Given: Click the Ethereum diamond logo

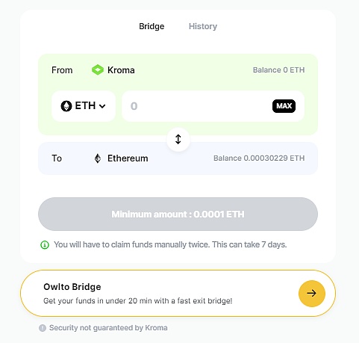Looking at the screenshot, I should [x=98, y=158].
